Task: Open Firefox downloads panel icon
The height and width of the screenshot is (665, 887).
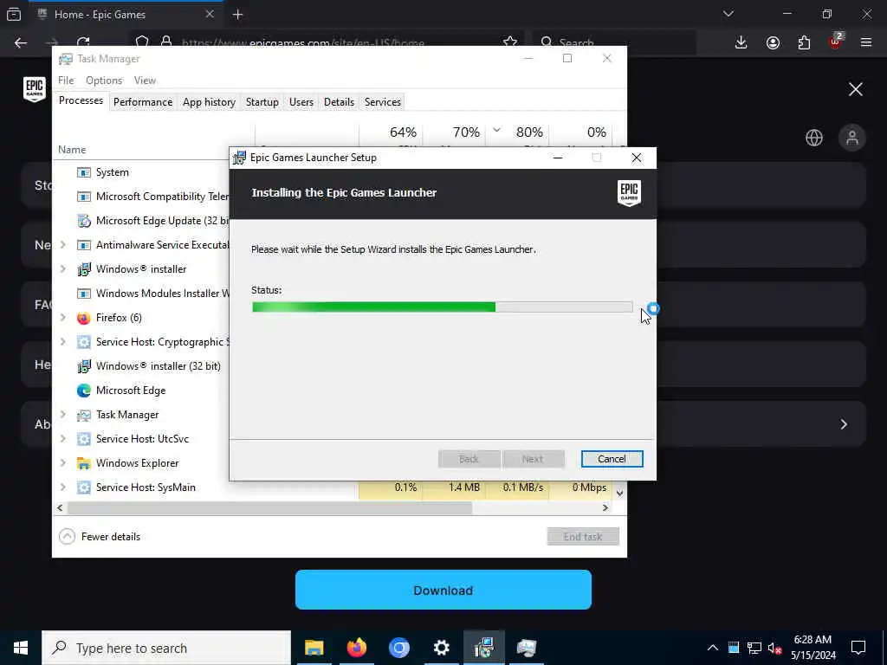Action: [741, 42]
